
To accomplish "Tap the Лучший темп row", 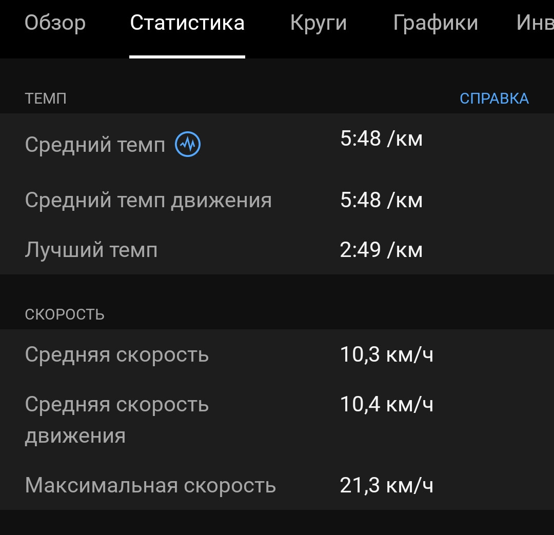I will click(x=277, y=249).
